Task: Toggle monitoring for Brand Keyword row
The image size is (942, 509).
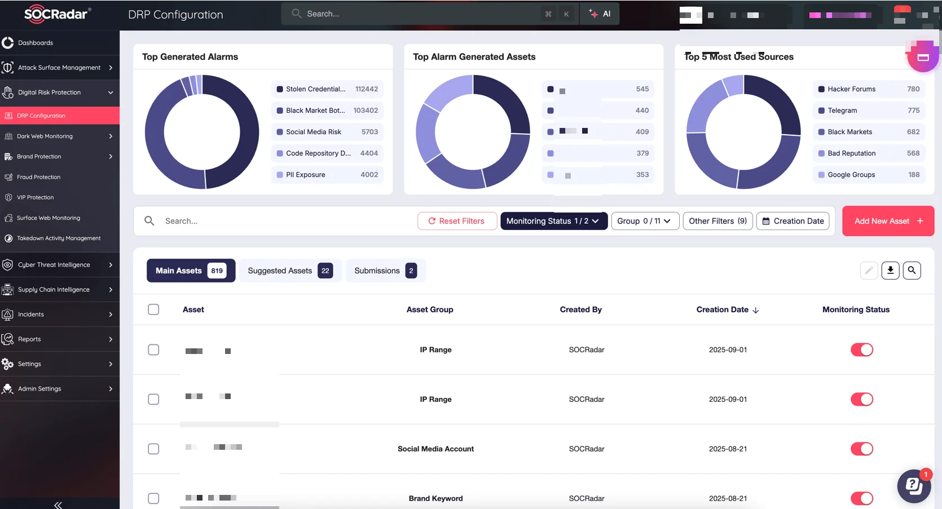Action: click(862, 498)
